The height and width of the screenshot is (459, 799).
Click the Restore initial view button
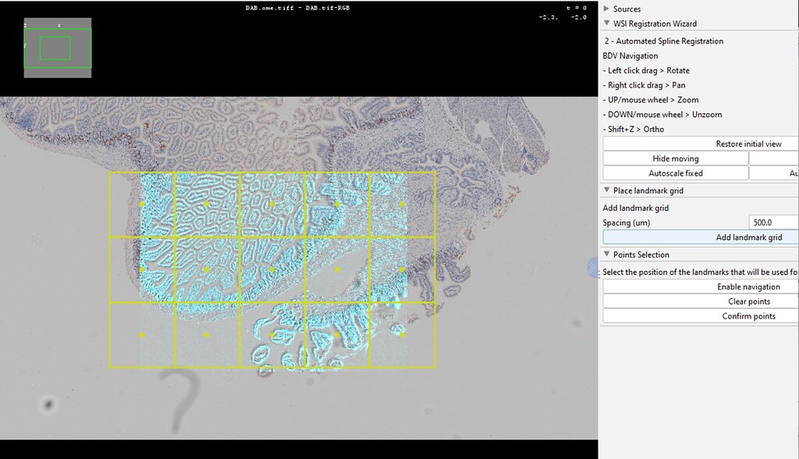701,144
